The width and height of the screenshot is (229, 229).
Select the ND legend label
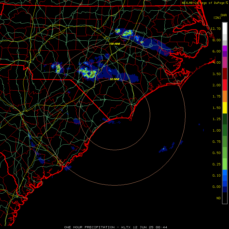click(219, 198)
